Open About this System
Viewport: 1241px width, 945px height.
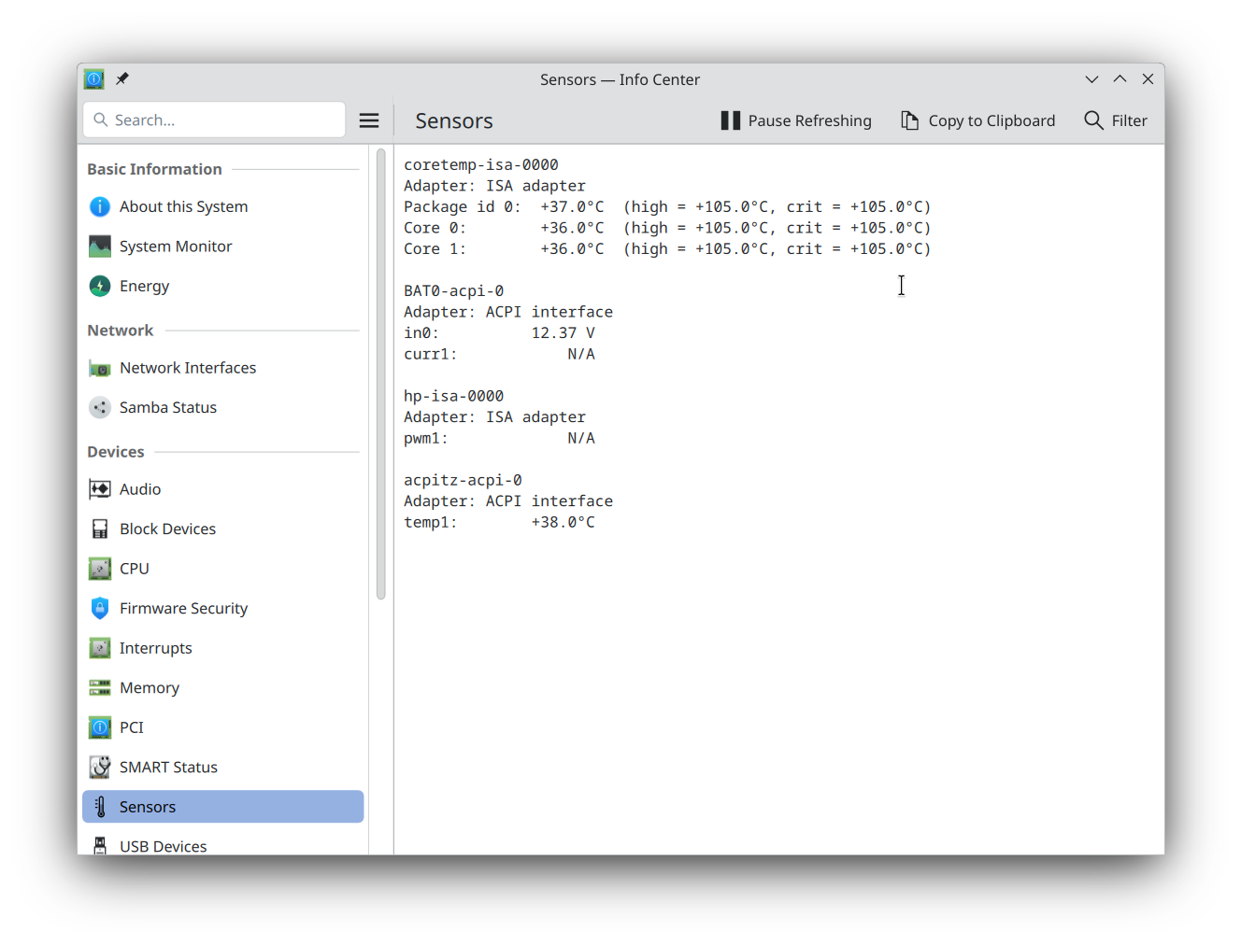[x=183, y=206]
